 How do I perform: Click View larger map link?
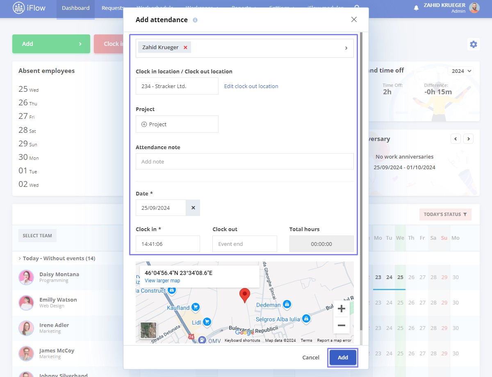(162, 281)
